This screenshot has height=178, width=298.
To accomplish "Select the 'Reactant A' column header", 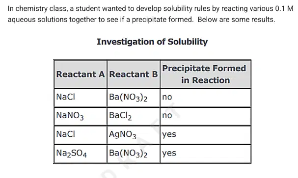I will (x=81, y=74).
